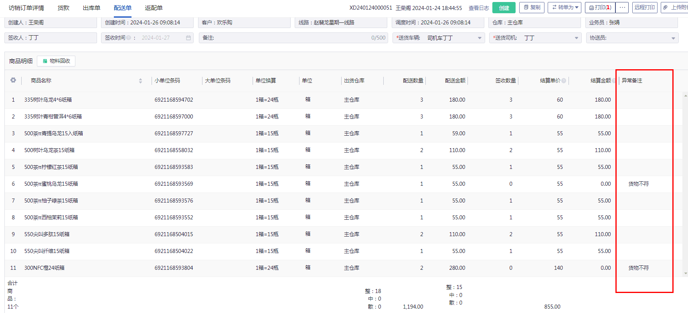The width and height of the screenshot is (688, 313).
Task: Click the 异常备注 column header
Action: pos(632,80)
